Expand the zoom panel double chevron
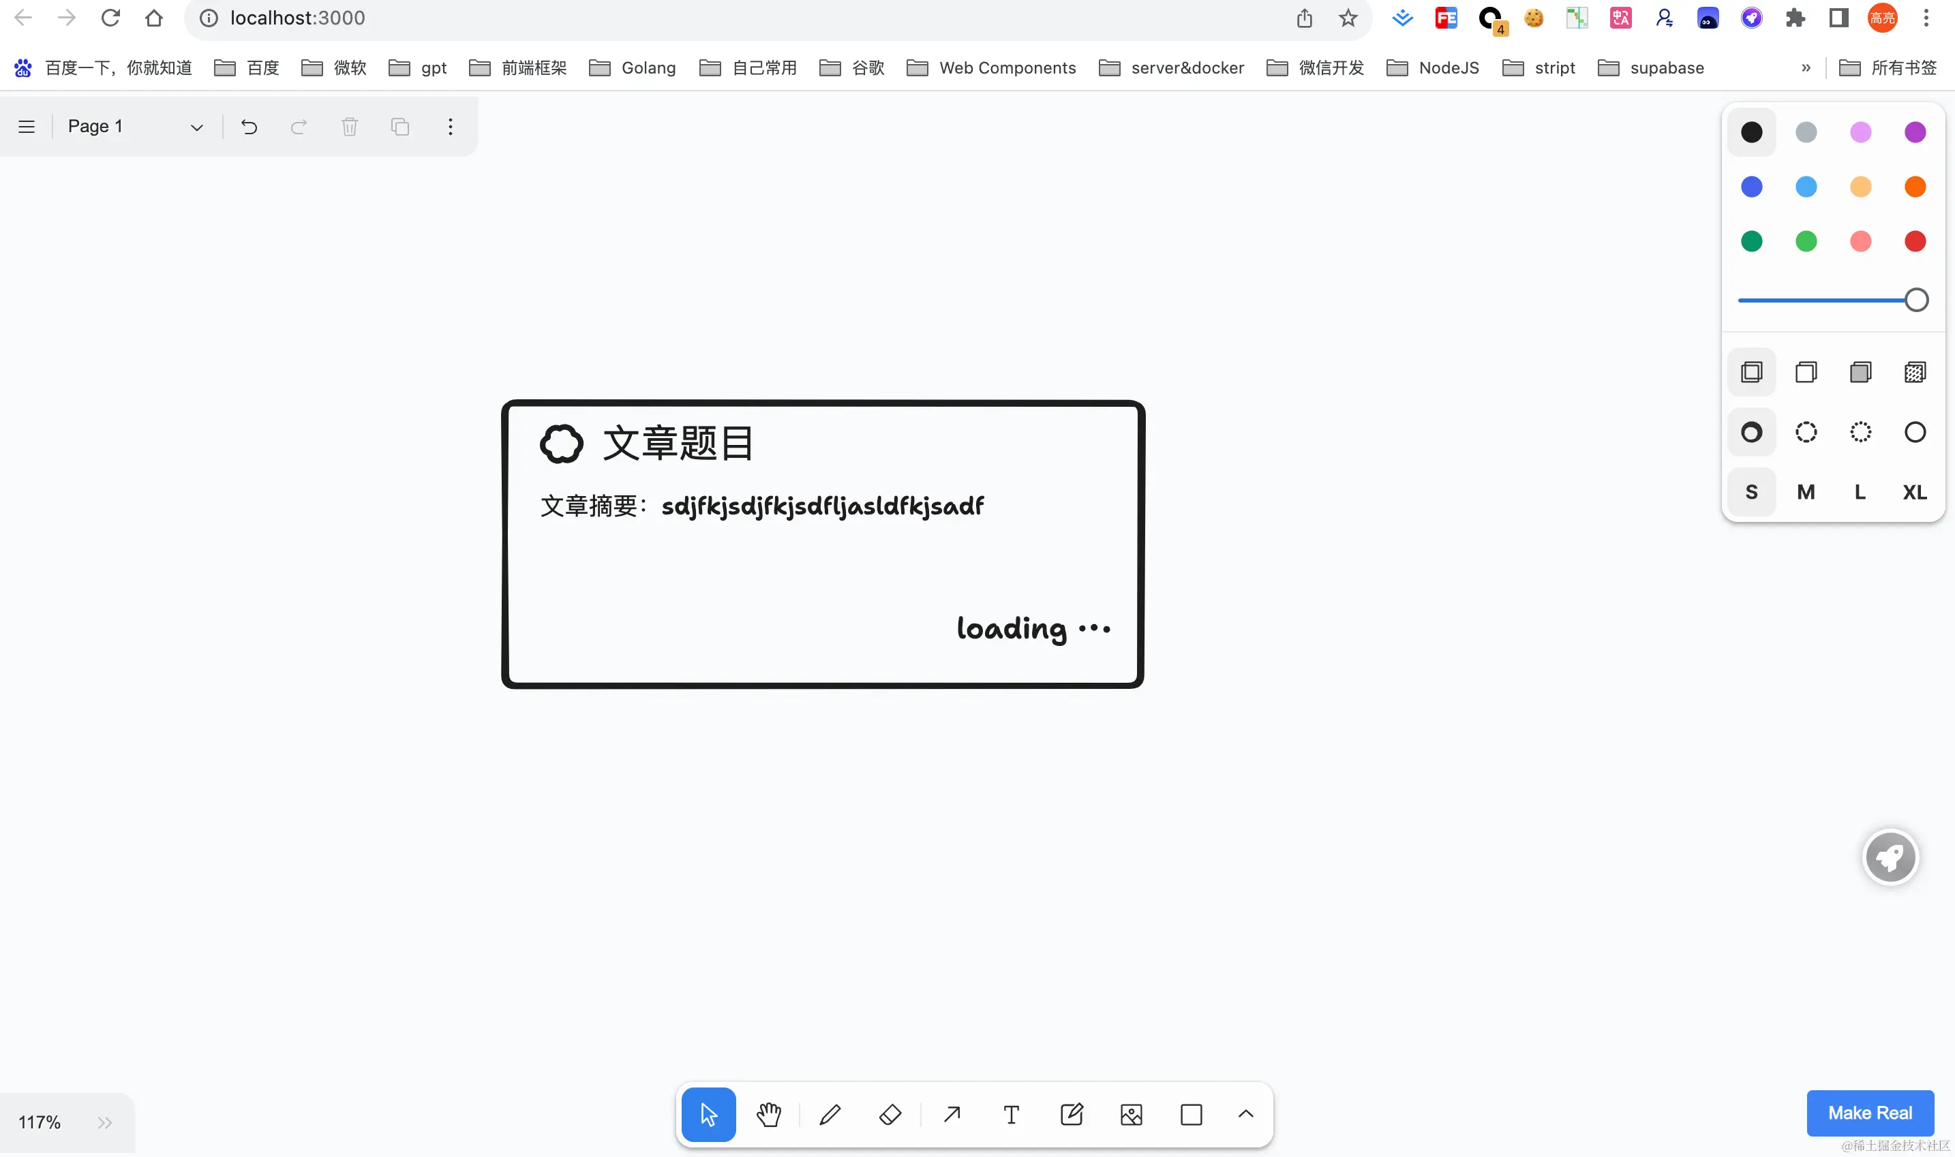Viewport: 1955px width, 1157px height. [104, 1122]
